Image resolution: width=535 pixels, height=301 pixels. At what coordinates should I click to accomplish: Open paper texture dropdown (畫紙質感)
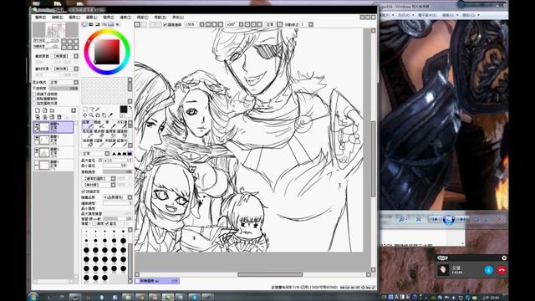coord(64,56)
